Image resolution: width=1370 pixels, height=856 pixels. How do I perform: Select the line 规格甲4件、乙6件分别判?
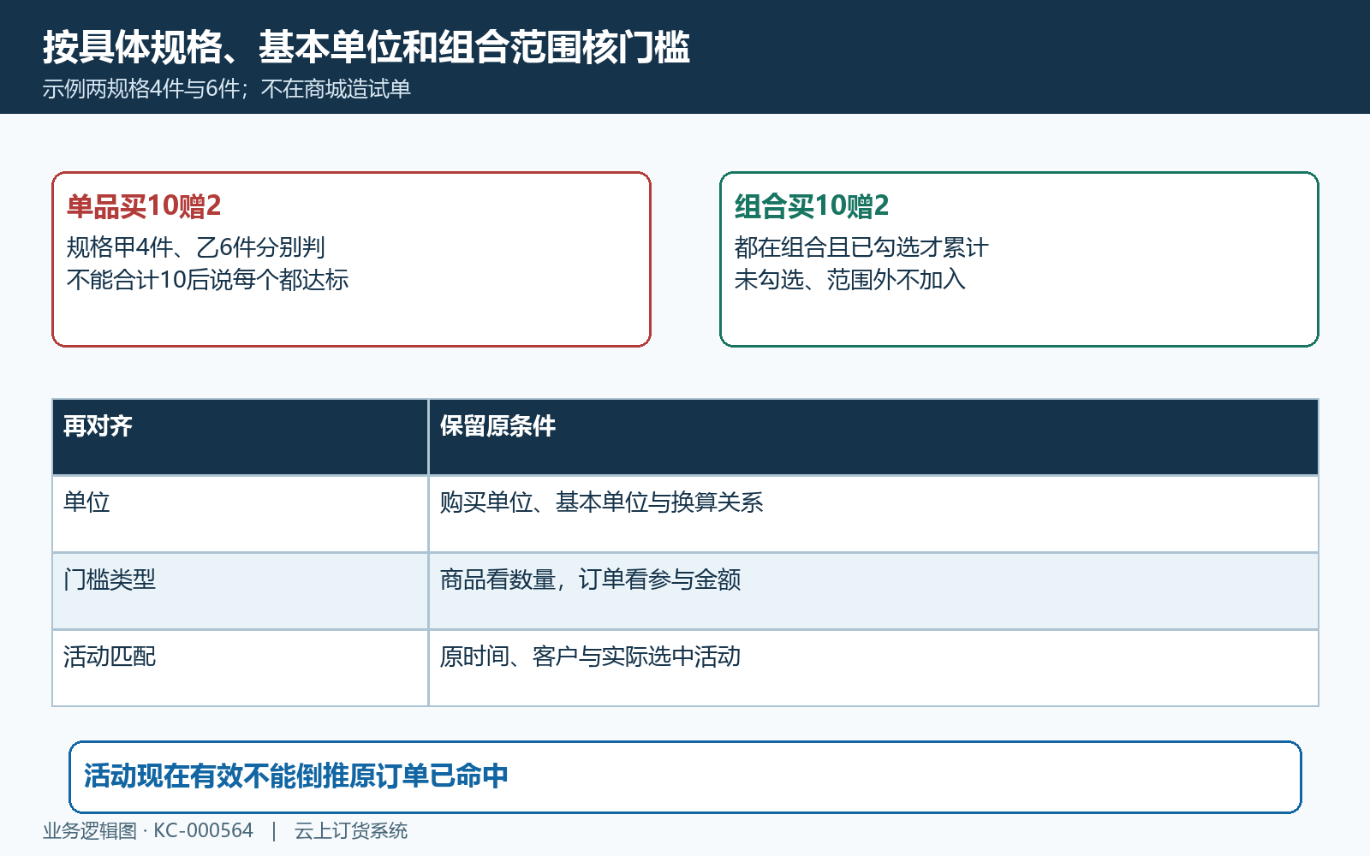click(196, 247)
